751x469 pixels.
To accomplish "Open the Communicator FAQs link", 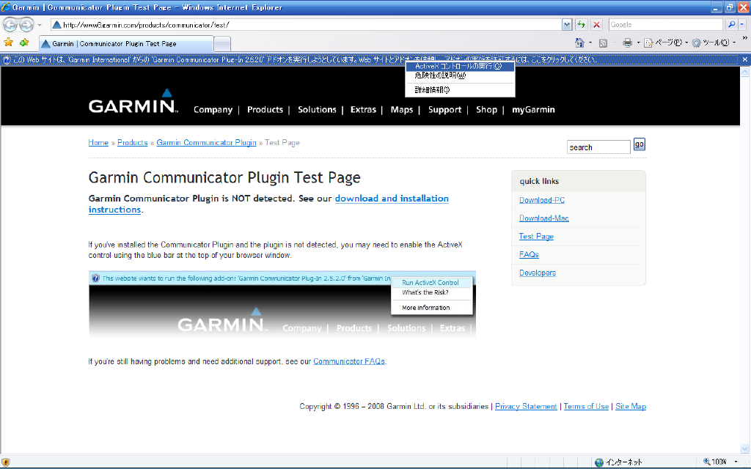I will pyautogui.click(x=348, y=361).
